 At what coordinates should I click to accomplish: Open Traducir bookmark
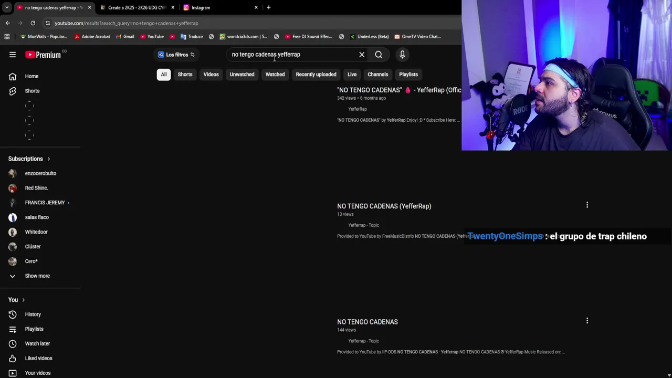click(x=192, y=37)
